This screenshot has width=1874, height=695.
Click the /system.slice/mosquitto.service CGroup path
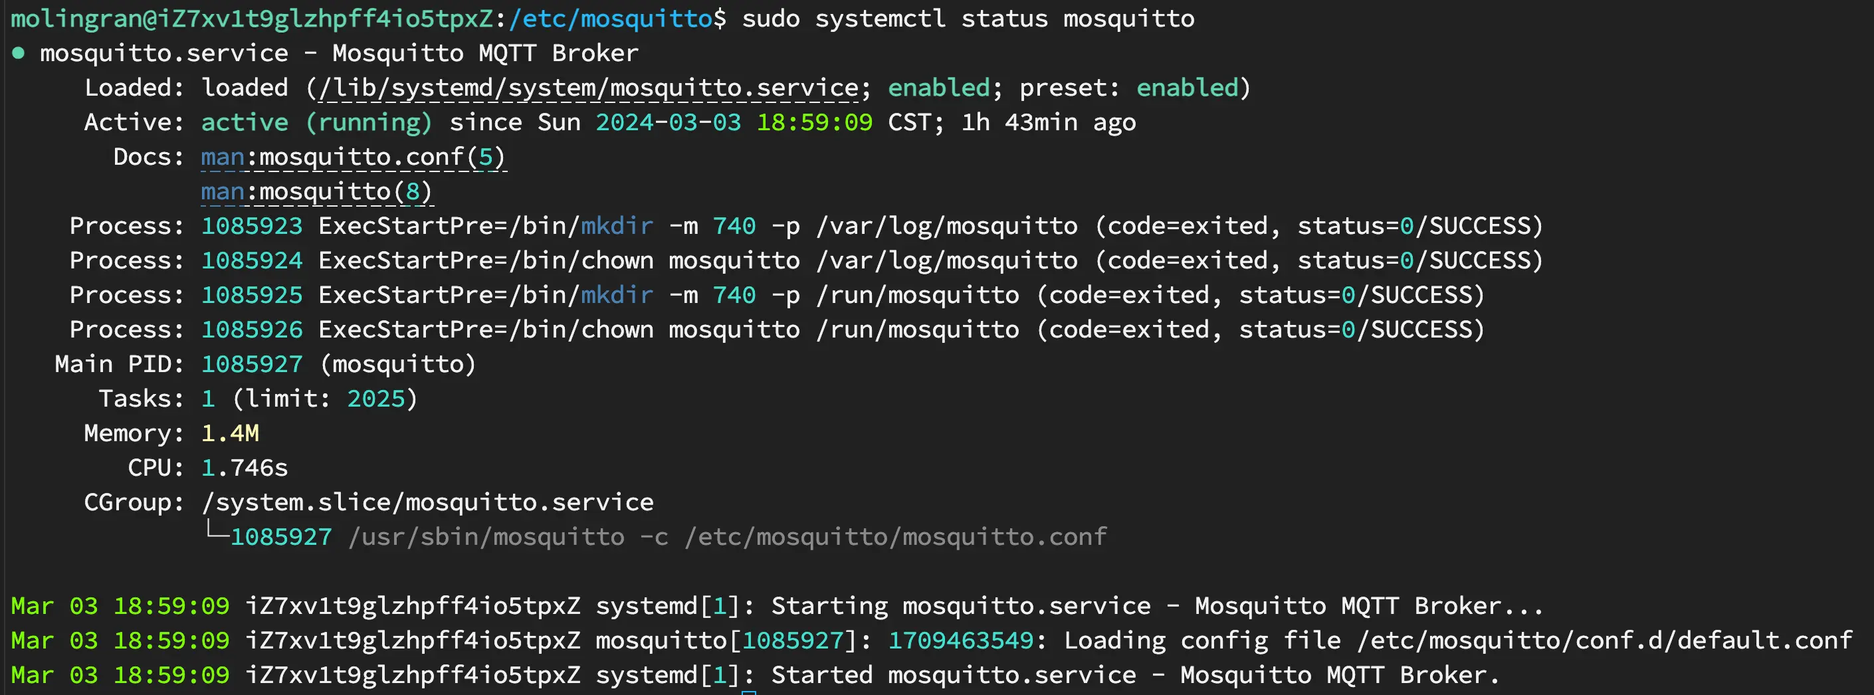point(428,502)
